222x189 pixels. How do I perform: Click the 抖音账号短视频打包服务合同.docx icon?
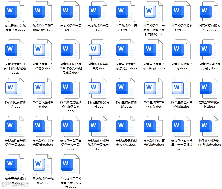point(70,88)
